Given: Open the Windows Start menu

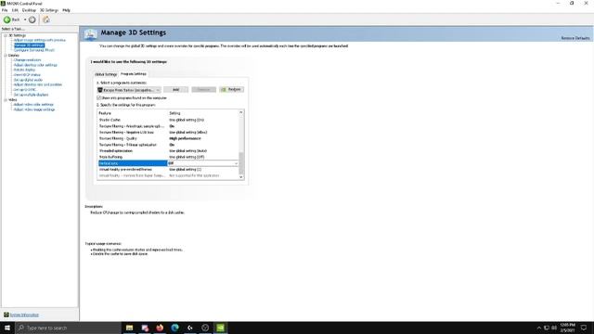Looking at the screenshot, I should (x=7, y=328).
